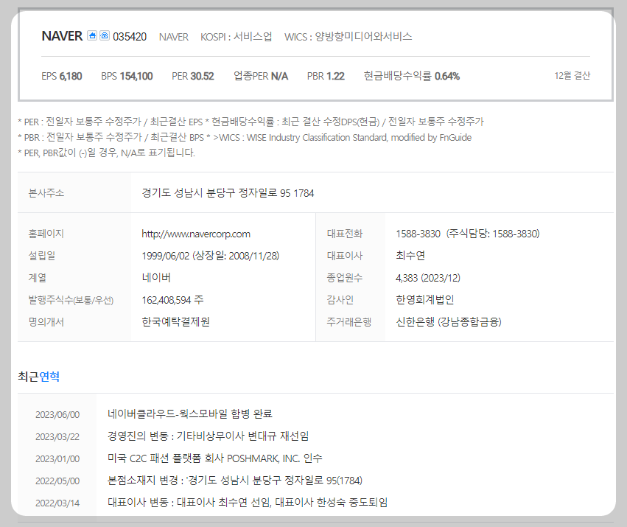Click history row 본점소재지 변경
627x527 pixels.
click(x=235, y=480)
